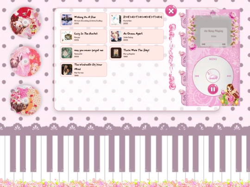Screen dimensions: 250x187
Task: Click the 'No Song Playing' display text
Action: (213, 31)
